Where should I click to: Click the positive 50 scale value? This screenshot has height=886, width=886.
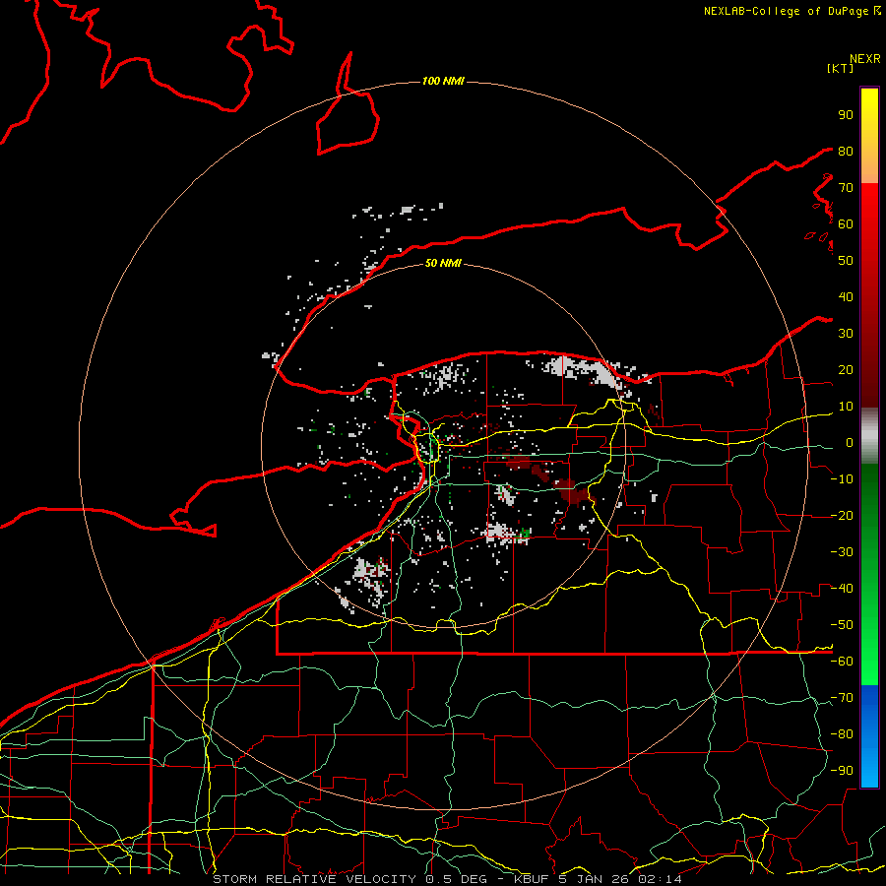pyautogui.click(x=846, y=261)
